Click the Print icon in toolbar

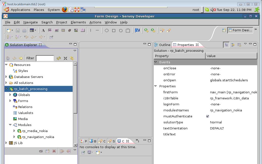[24, 30]
